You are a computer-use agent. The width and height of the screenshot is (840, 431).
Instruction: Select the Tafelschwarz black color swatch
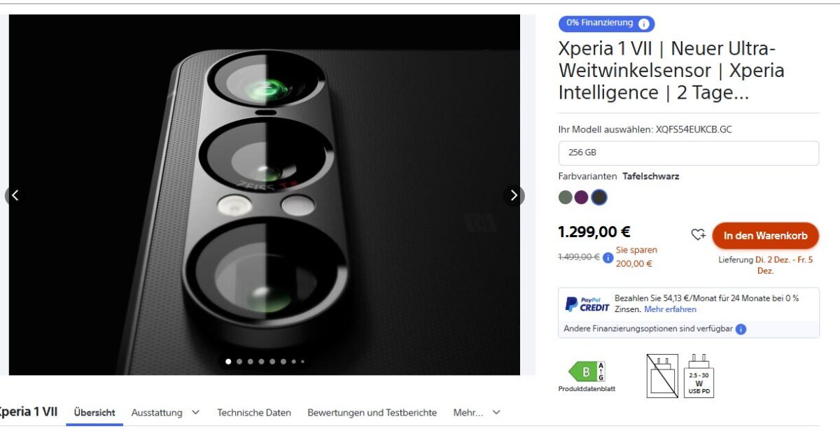coord(598,197)
